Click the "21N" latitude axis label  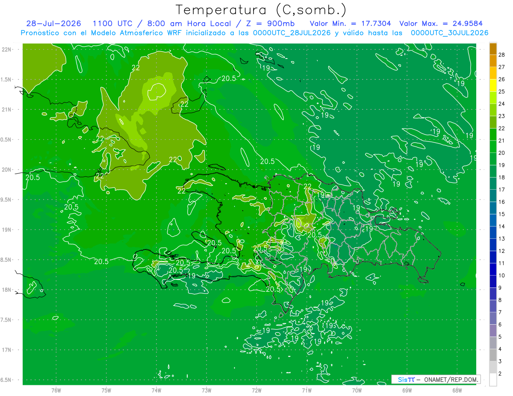pyautogui.click(x=7, y=109)
